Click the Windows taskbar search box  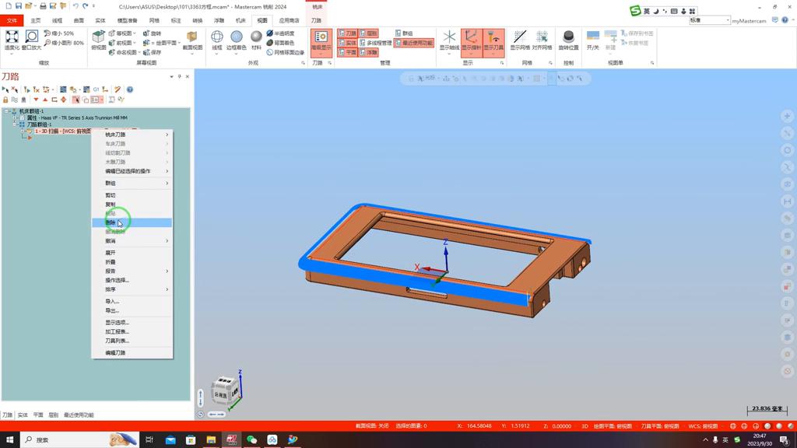click(70, 439)
